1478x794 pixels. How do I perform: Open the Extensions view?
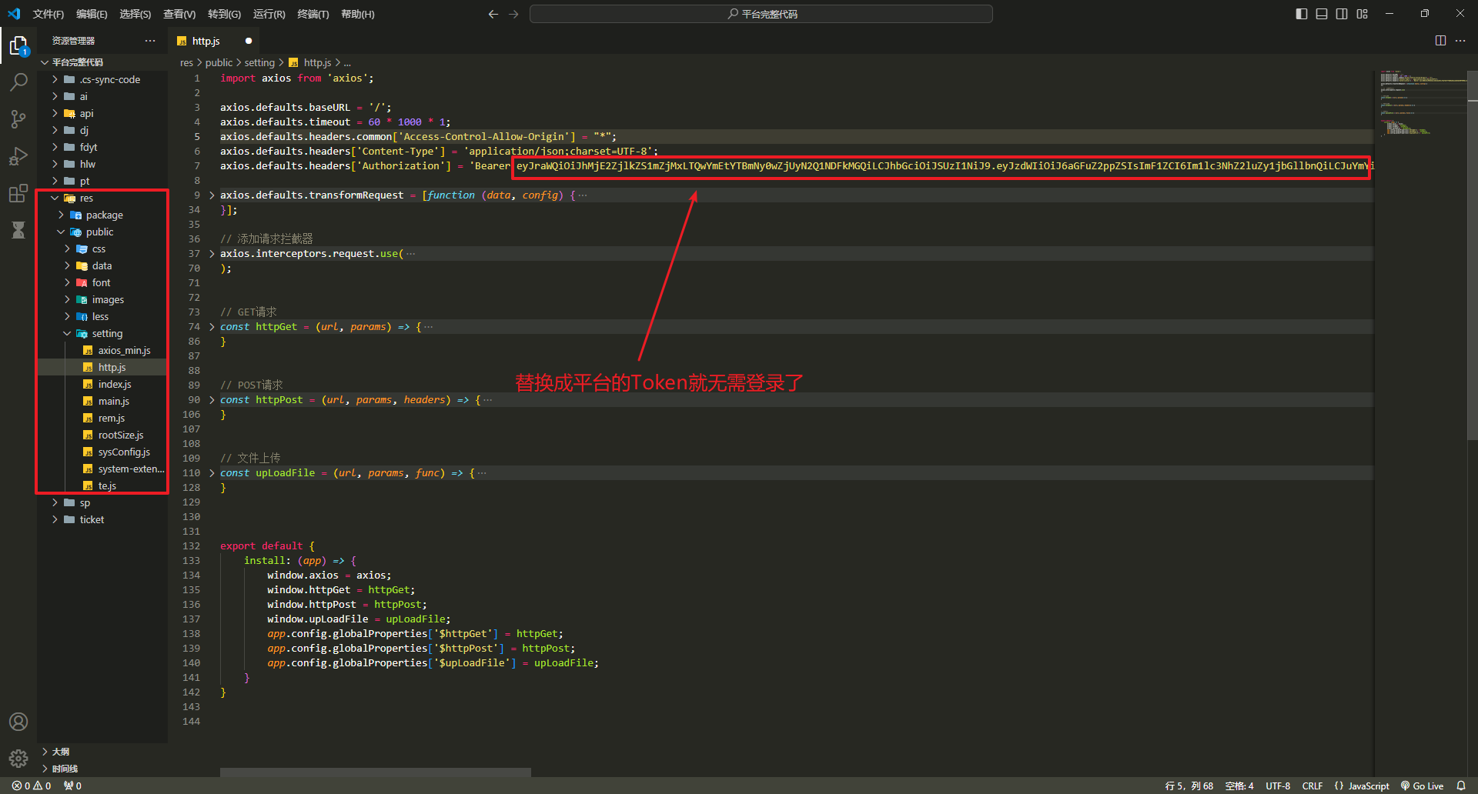(18, 193)
